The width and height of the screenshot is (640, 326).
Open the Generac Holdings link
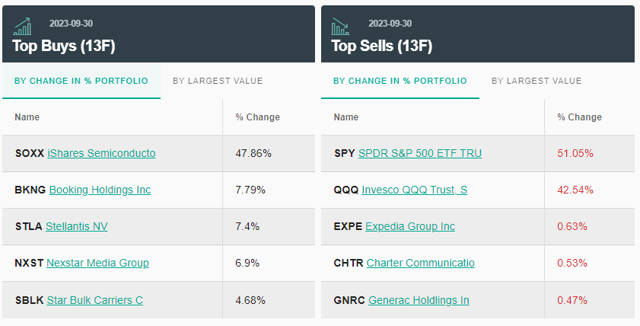coord(419,300)
